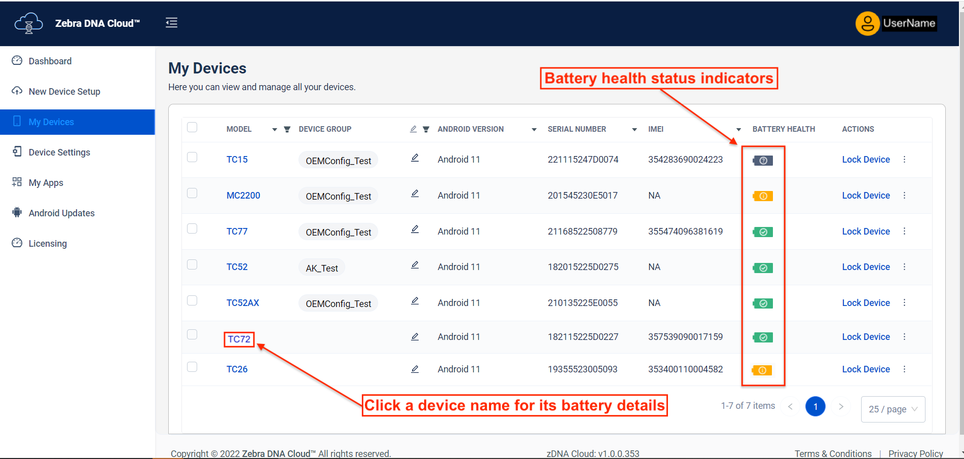The height and width of the screenshot is (459, 964).
Task: Open three-dot actions menu for TC26 row
Action: pyautogui.click(x=904, y=369)
